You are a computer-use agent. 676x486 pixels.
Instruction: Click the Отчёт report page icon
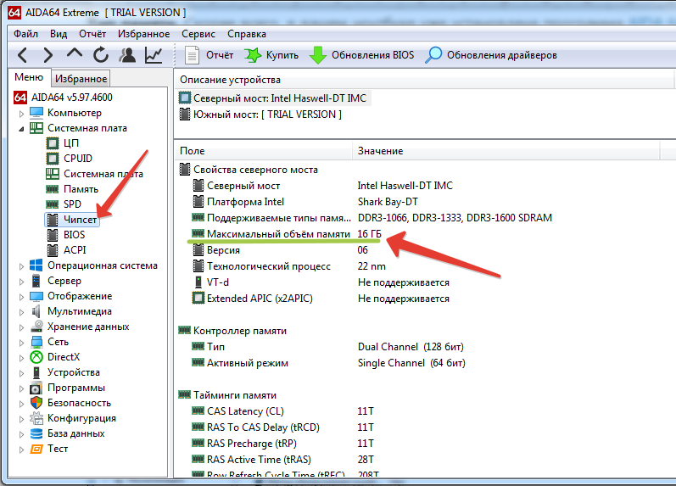(x=192, y=55)
